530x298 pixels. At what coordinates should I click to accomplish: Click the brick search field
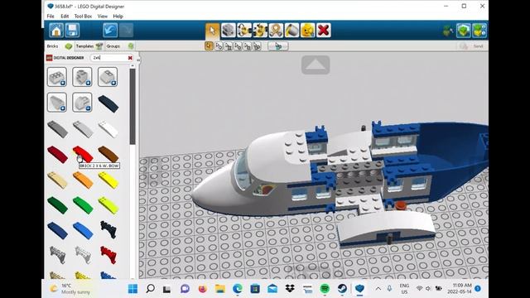108,58
